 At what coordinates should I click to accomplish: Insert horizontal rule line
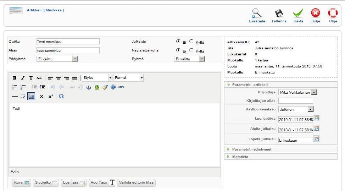(x=15, y=97)
